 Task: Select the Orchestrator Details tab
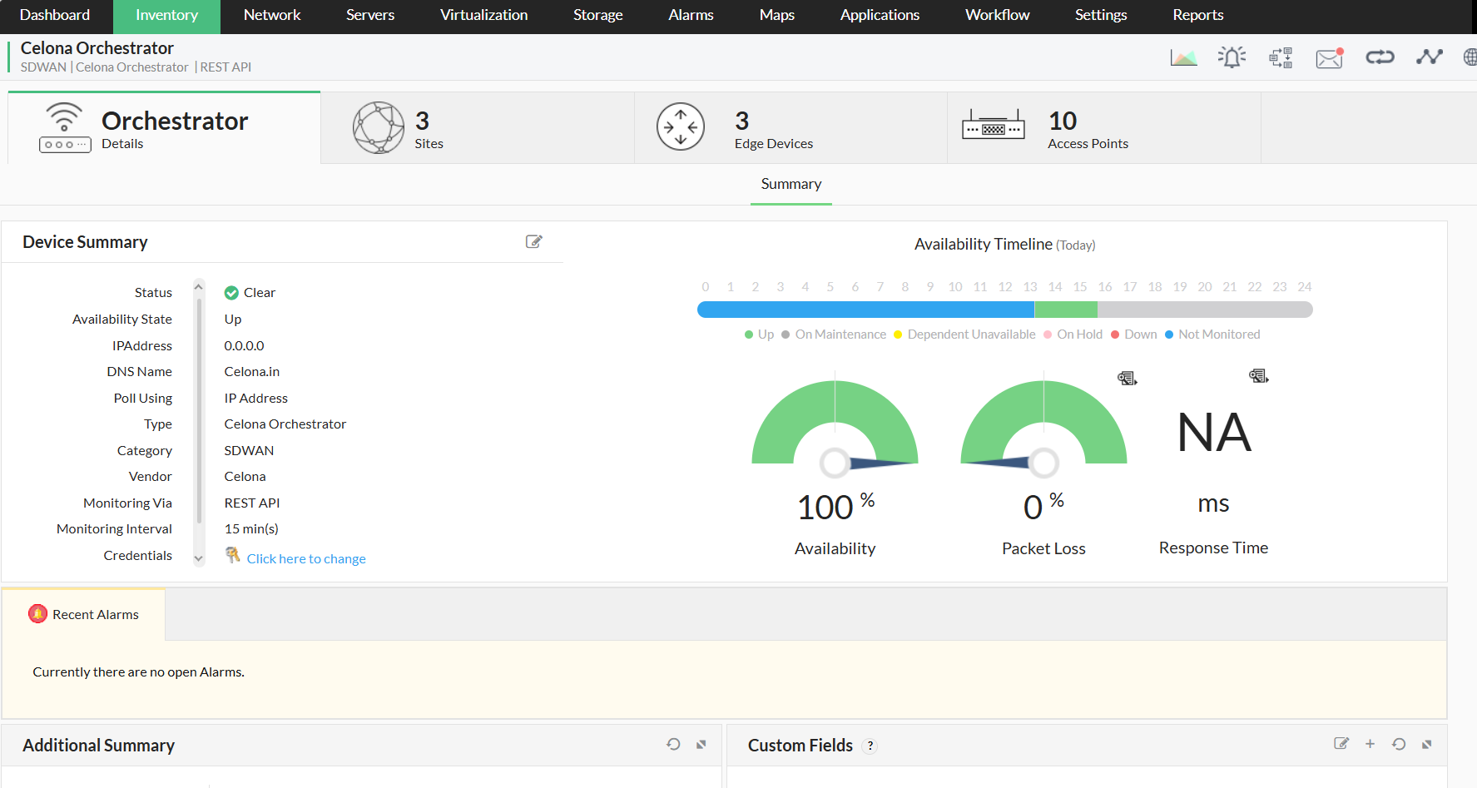(164, 127)
